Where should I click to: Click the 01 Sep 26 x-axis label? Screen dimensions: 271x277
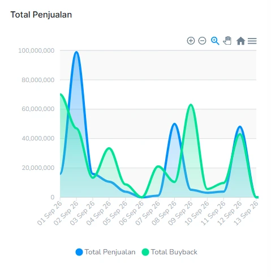[x=50, y=213]
